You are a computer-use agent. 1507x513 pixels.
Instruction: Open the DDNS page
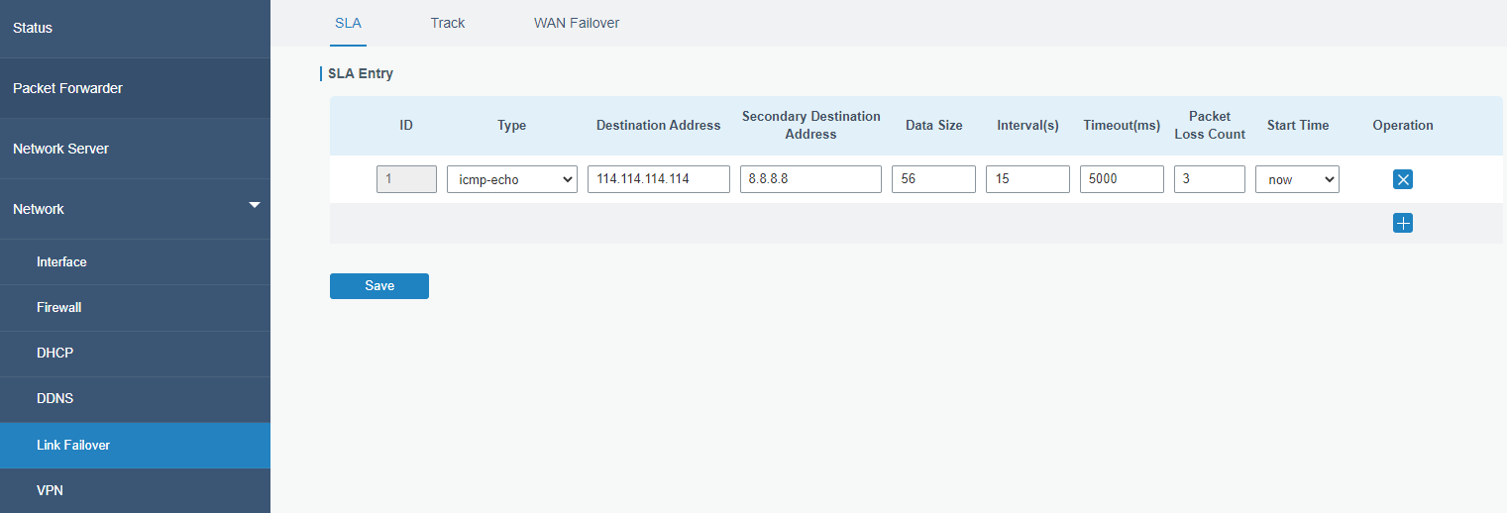[54, 399]
